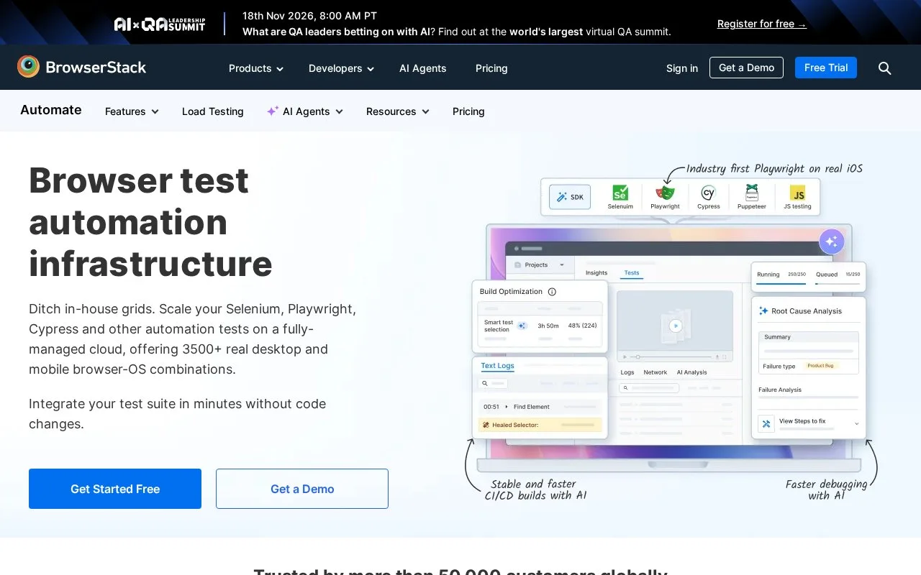Select the SDK icon in the framework strip
This screenshot has width=921, height=575.
pos(570,197)
